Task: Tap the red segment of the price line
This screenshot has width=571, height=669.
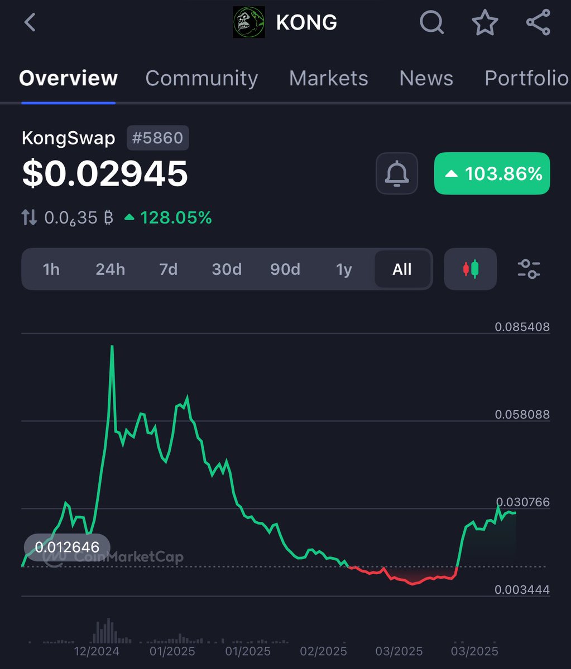Action: coord(402,576)
